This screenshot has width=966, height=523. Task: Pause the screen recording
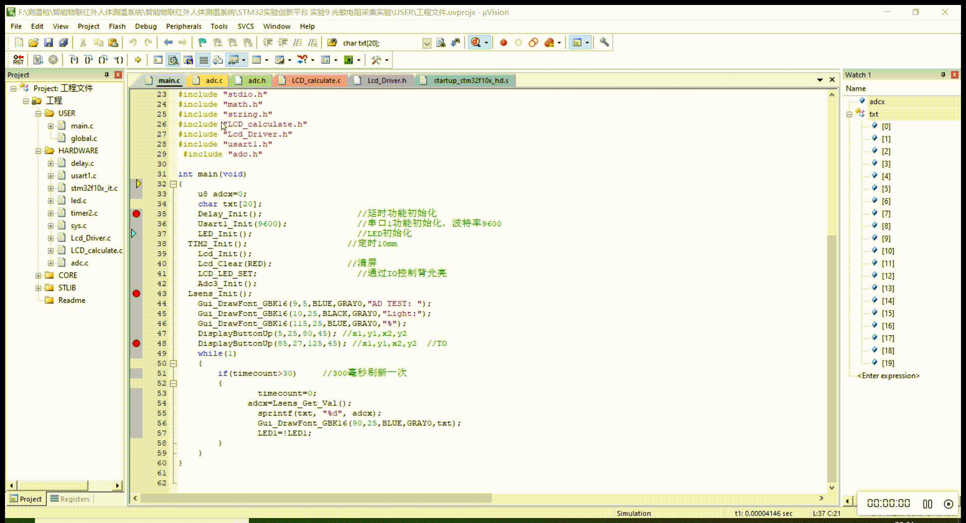[927, 504]
